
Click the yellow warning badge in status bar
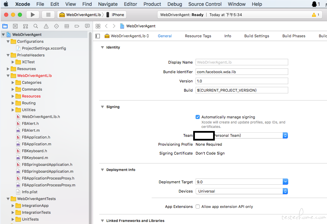tap(315, 15)
